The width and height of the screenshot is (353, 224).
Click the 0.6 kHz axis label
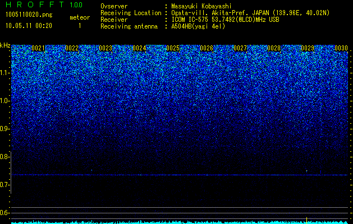pyautogui.click(x=4, y=213)
